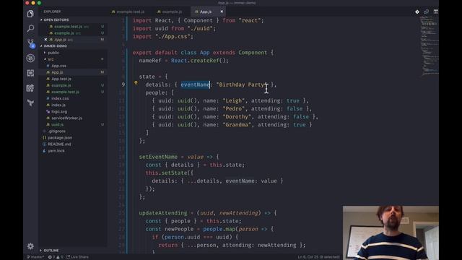This screenshot has height=260, width=462.
Task: Collapse the src folder
Action: 51,59
